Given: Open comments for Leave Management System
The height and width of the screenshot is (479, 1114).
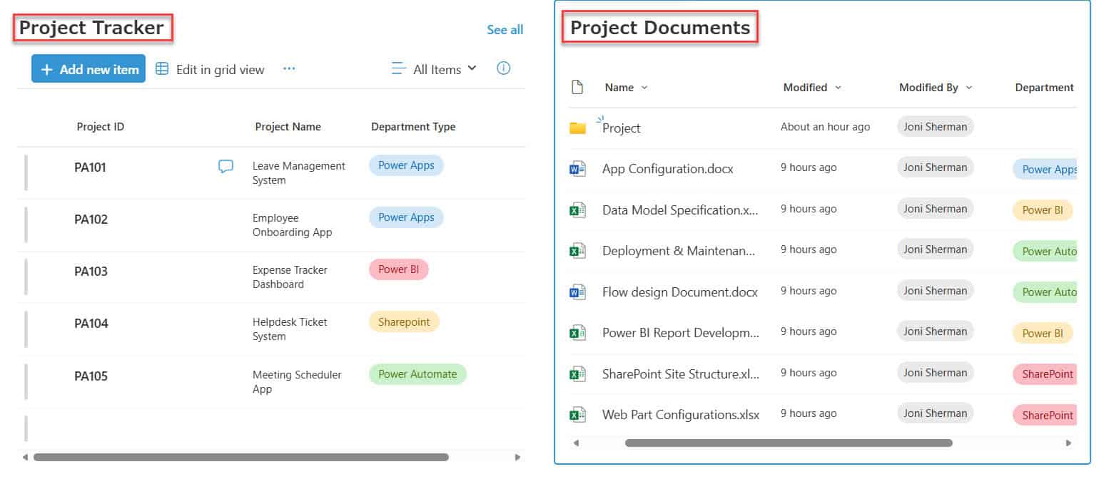Looking at the screenshot, I should [x=226, y=165].
